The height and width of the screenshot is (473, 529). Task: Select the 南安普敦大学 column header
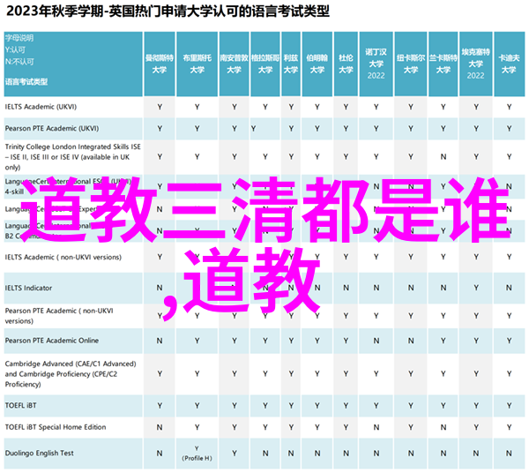click(x=235, y=64)
